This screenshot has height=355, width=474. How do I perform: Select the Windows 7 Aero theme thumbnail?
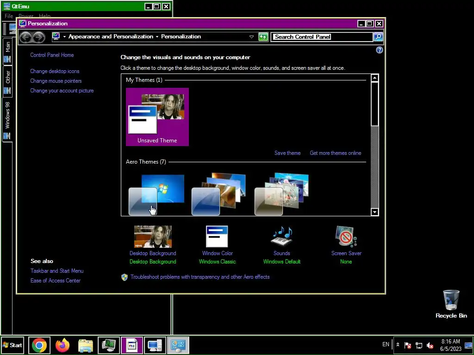click(156, 195)
